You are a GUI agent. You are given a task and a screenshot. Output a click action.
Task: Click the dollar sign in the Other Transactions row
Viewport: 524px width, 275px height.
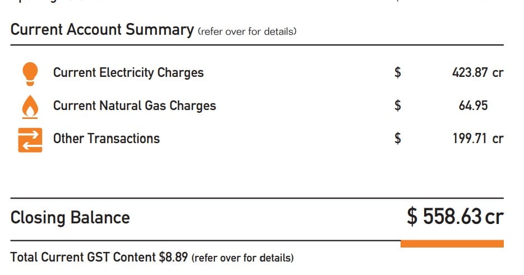[x=398, y=138]
